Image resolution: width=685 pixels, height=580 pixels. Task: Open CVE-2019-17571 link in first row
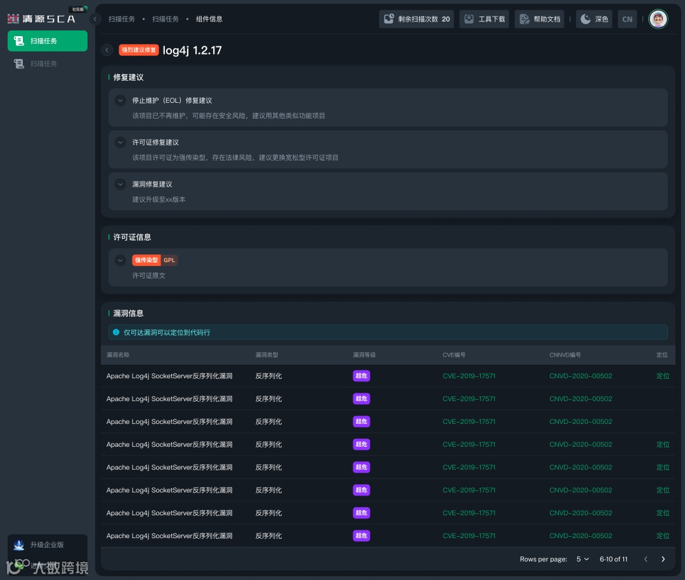click(x=469, y=376)
